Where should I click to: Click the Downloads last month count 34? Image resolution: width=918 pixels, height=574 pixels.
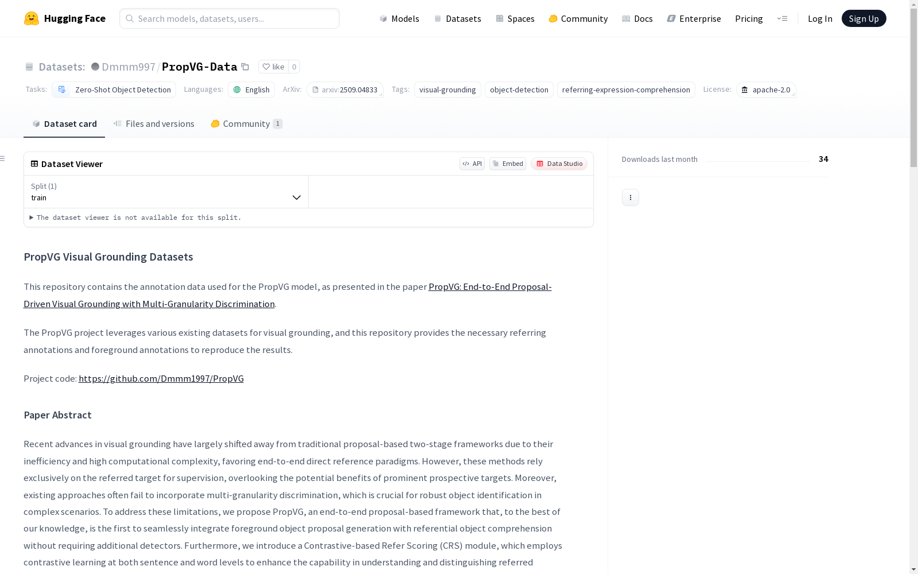823,159
